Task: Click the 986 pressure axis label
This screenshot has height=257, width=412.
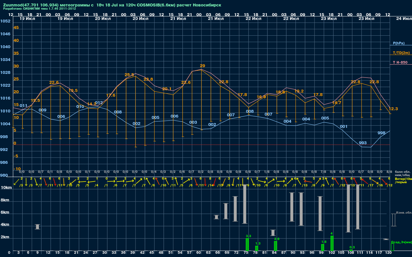Action: pyautogui.click(x=4, y=163)
